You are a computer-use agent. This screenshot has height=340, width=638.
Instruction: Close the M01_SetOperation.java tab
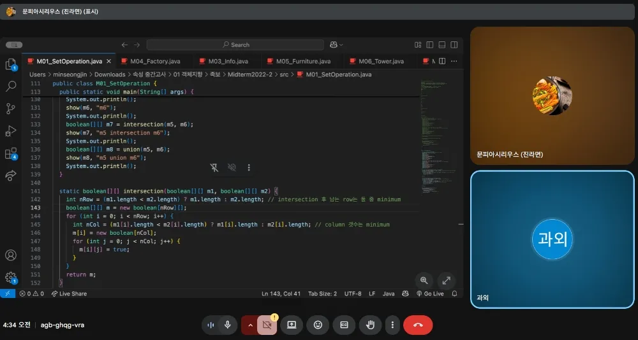(x=108, y=61)
